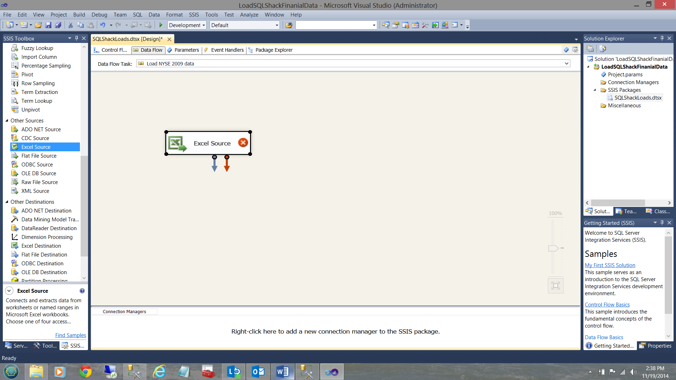
Task: Collapse the Excel Source description pane
Action: click(10, 291)
